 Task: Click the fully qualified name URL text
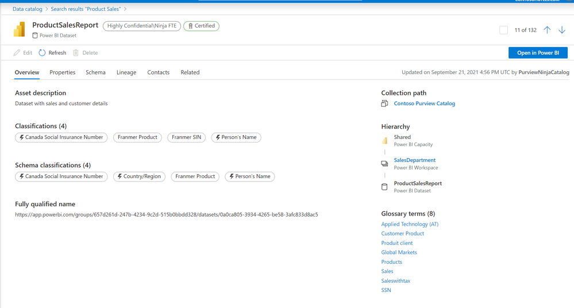click(x=167, y=214)
